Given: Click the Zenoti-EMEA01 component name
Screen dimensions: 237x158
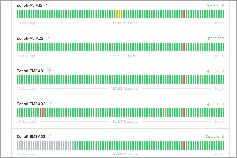Looking at the screenshot, I should click(31, 71).
